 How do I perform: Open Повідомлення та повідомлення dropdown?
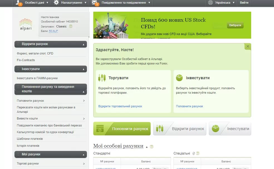point(126,3)
